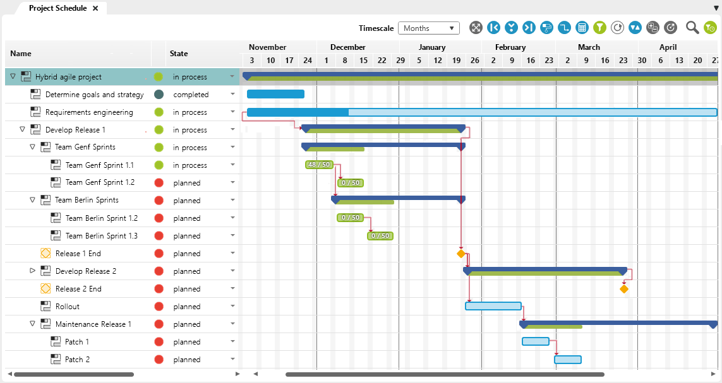Click the Release 2 End milestone icon in tree
The width and height of the screenshot is (722, 383).
pyautogui.click(x=45, y=289)
